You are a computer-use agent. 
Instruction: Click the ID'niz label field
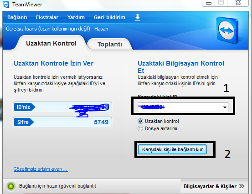point(62,107)
